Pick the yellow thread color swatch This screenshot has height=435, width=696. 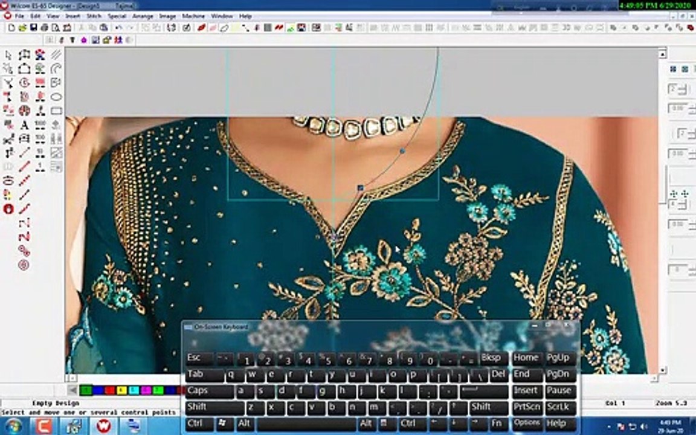[x=122, y=391]
